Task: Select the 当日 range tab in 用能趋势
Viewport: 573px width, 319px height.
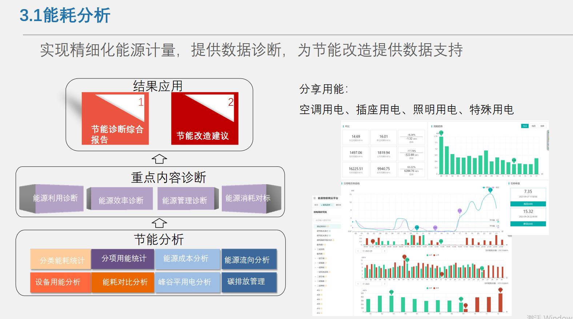Action: tap(525, 126)
